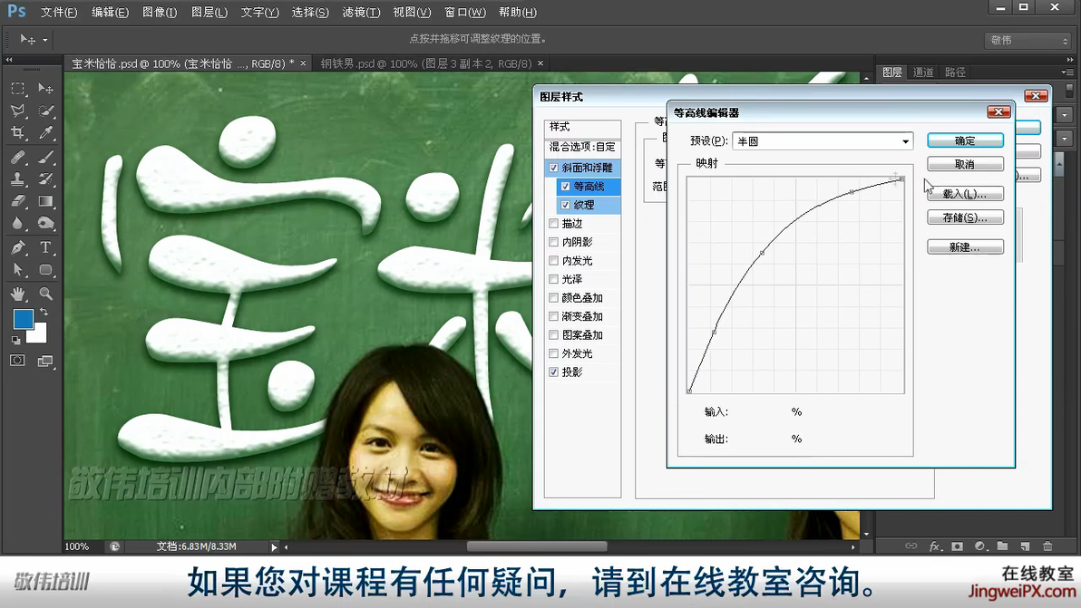Select the Gradient tool
Image resolution: width=1081 pixels, height=608 pixels.
click(x=45, y=201)
